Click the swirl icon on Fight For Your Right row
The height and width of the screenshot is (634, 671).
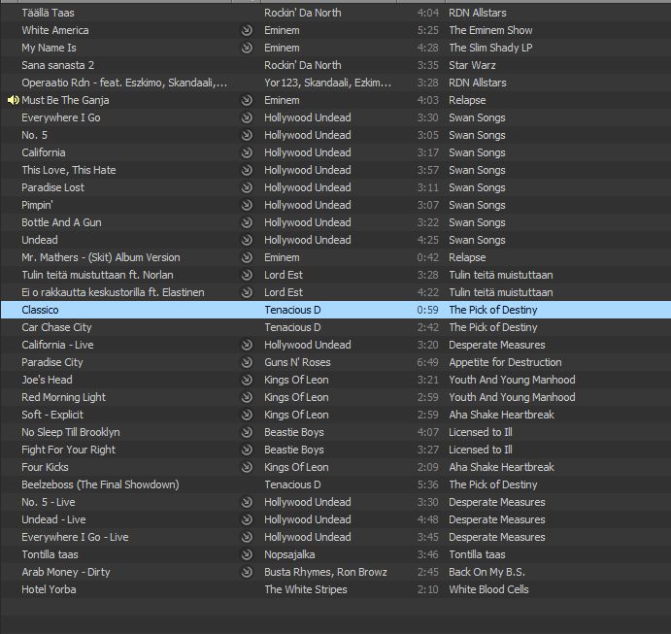coord(247,450)
